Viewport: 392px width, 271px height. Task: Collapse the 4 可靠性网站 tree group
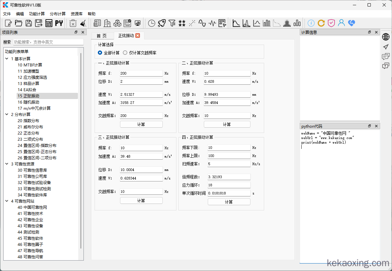7,201
